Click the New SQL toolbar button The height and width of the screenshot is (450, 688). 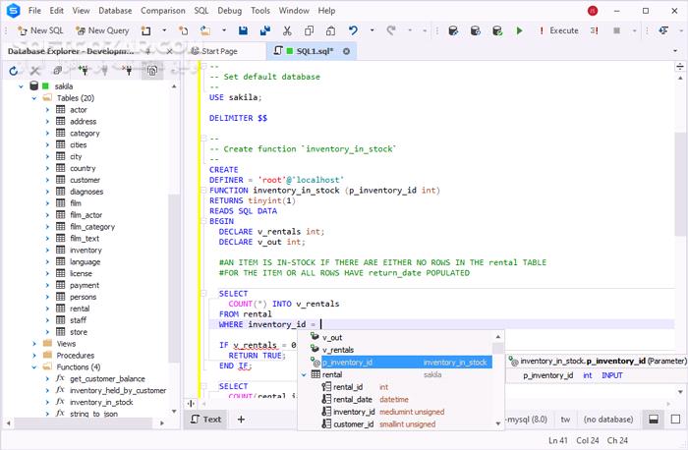[40, 30]
